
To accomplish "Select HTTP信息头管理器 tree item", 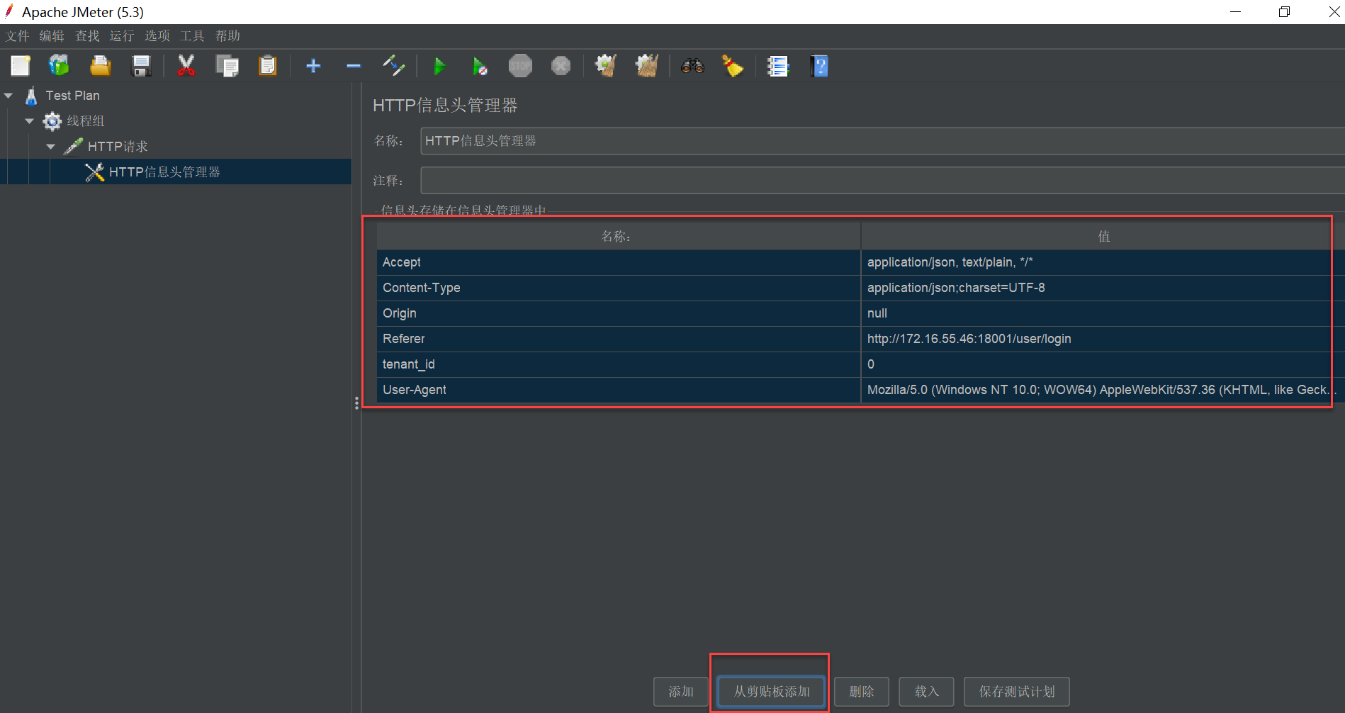I will tap(164, 172).
